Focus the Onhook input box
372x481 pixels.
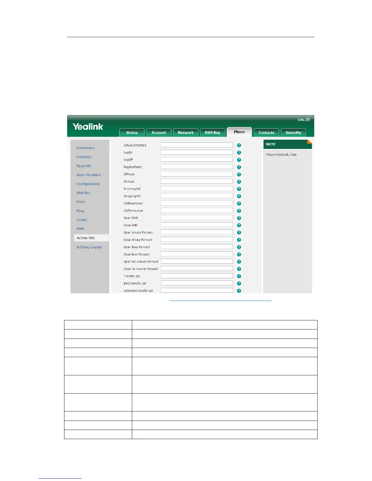[197, 182]
